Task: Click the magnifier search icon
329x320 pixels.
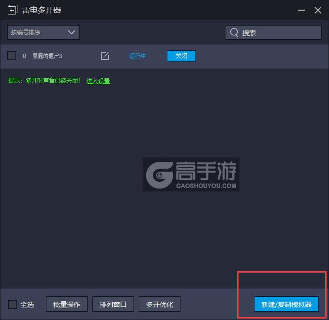Action: coord(234,32)
